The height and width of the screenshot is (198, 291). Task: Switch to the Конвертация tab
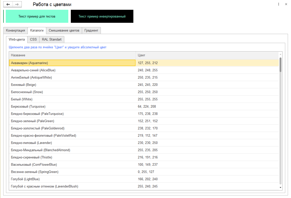point(16,31)
